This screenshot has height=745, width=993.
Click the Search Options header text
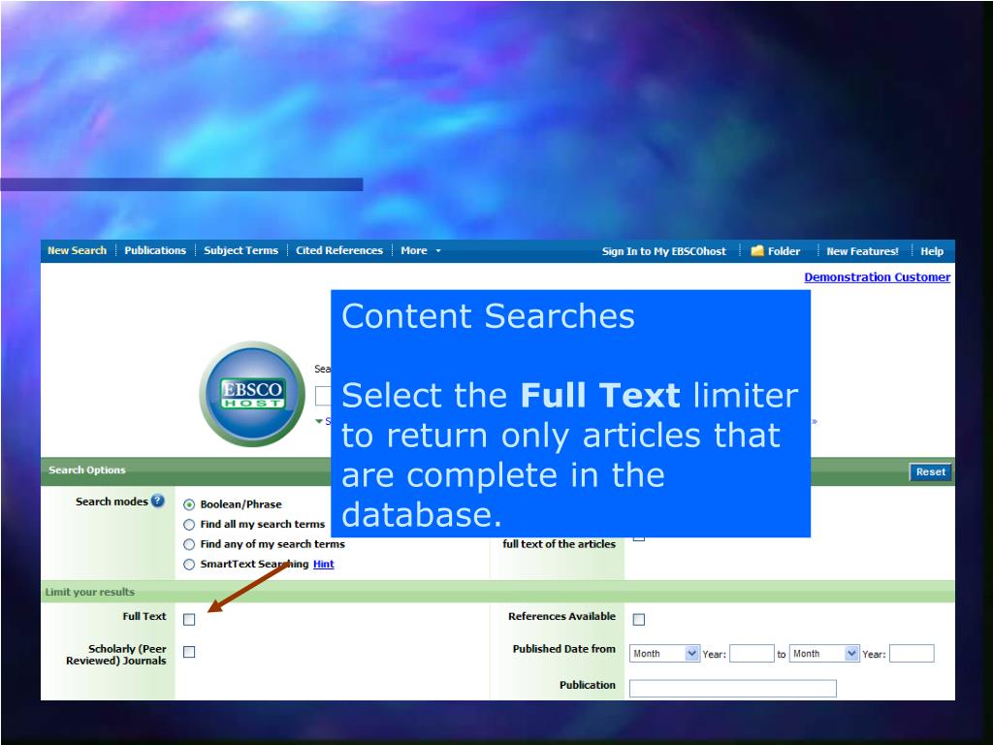click(87, 470)
